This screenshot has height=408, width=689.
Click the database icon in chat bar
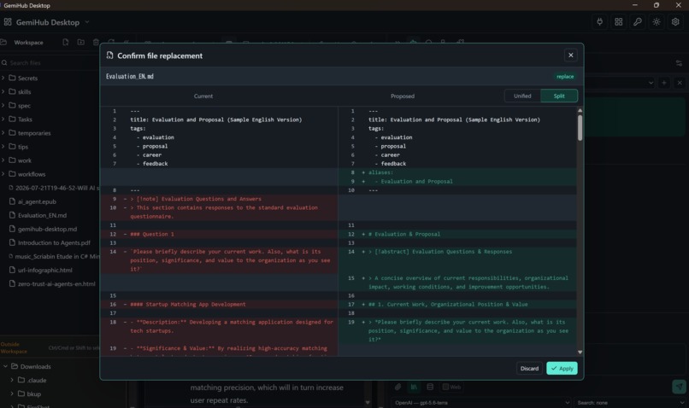430,387
